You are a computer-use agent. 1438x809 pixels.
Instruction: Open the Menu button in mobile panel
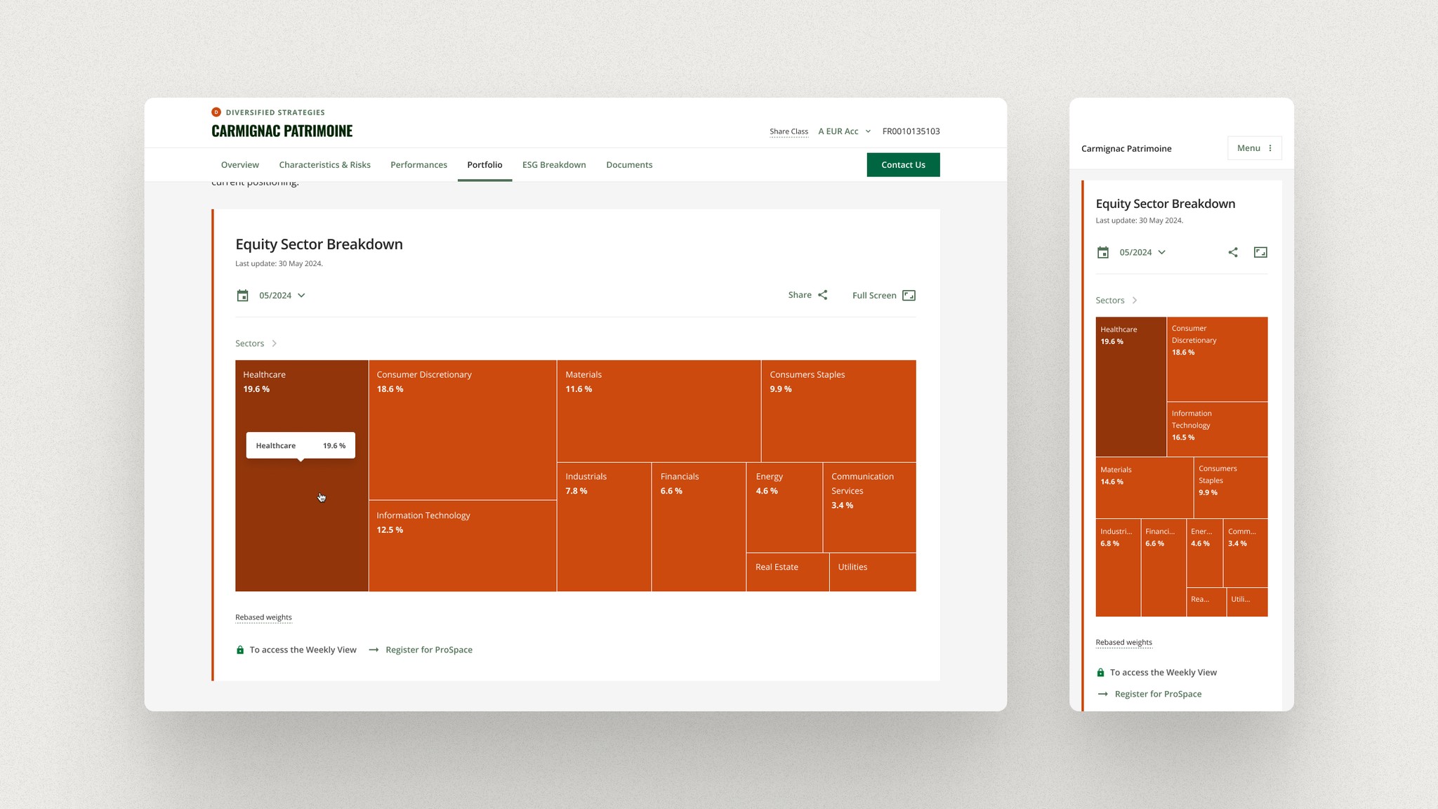[1255, 148]
